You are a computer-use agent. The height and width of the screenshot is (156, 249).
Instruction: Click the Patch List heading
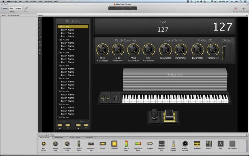tap(73, 21)
